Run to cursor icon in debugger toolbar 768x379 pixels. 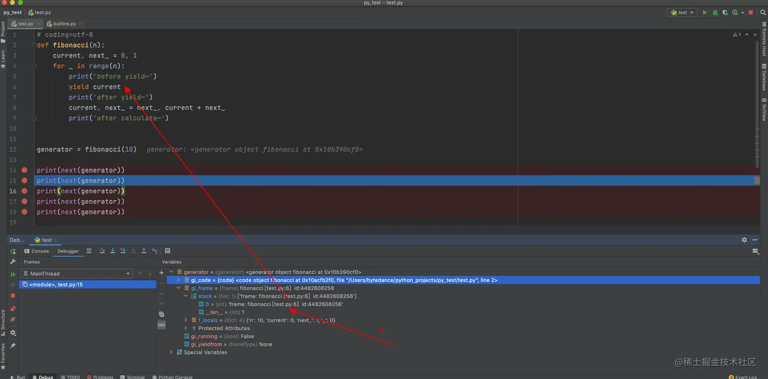click(154, 251)
